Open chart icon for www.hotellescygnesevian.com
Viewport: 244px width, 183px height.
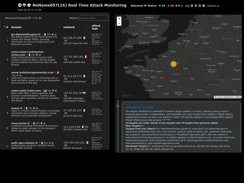[20, 75]
